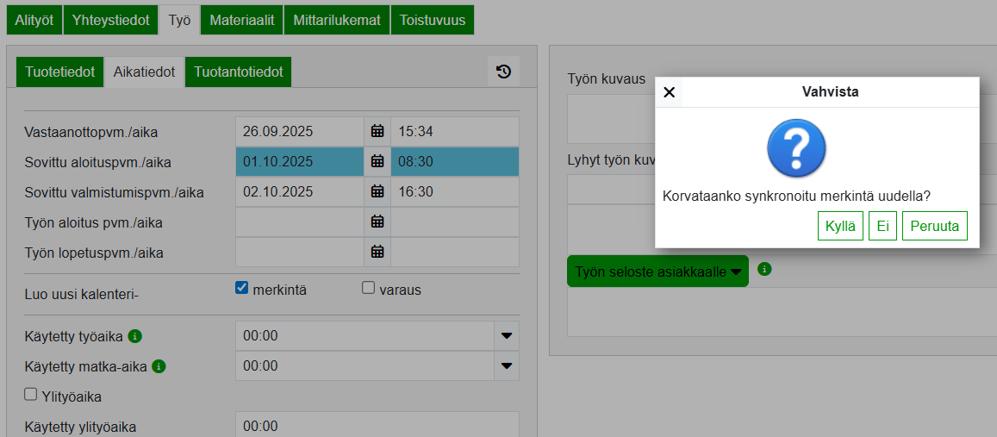Switch to the Materiaalit tab
Screen dimensions: 997x437
(242, 21)
